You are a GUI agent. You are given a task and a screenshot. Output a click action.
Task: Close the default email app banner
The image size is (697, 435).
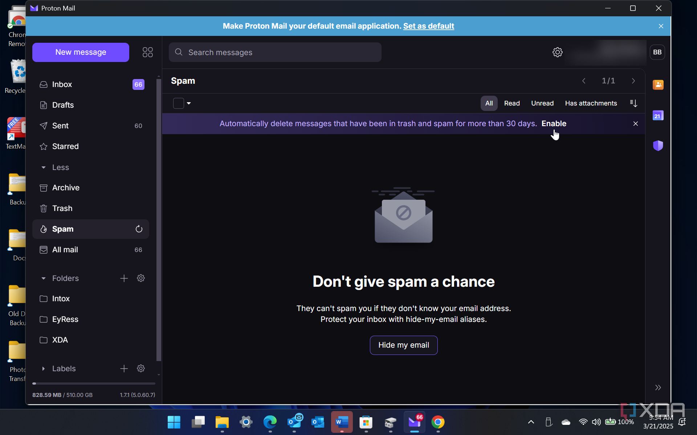coord(661,26)
